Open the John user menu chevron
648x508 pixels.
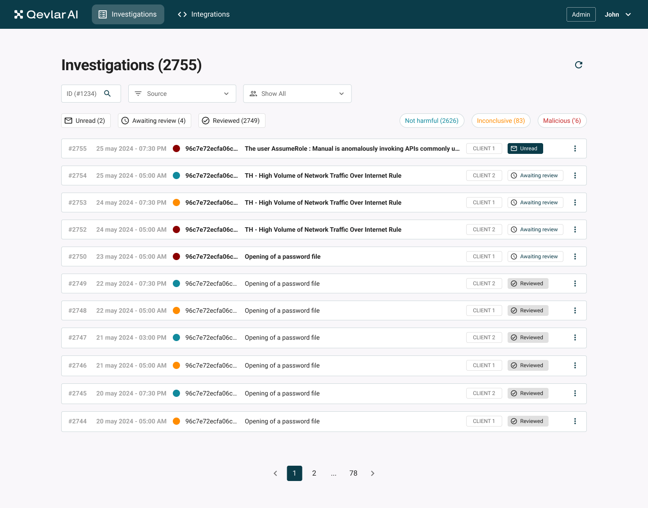(x=629, y=14)
